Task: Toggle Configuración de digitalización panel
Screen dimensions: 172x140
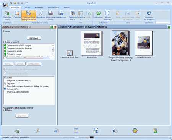Action: pyautogui.click(x=29, y=16)
